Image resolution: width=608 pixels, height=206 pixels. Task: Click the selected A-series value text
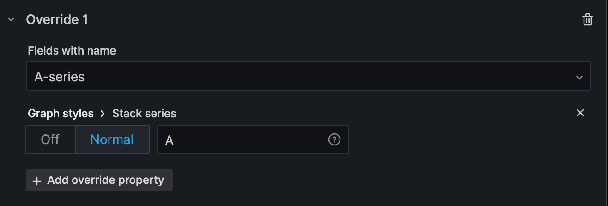point(60,77)
